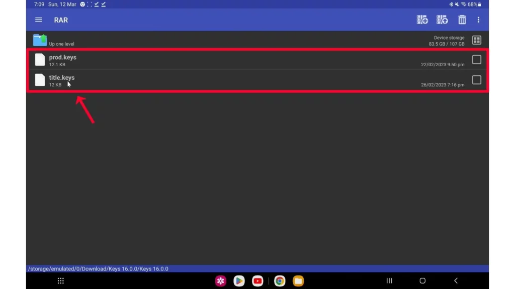Tap the Device storage info text
Screen dimensions: 515x289
pos(447,41)
